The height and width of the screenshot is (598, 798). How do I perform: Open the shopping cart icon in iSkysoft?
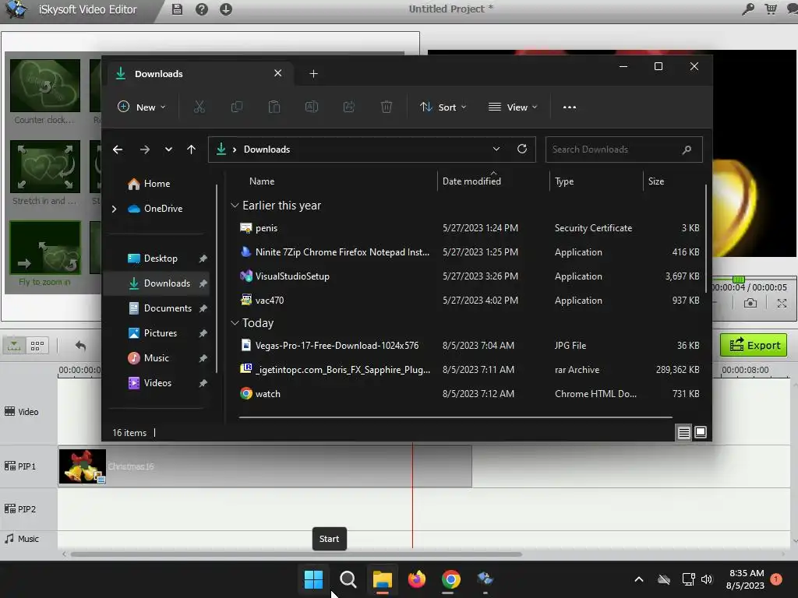771,9
